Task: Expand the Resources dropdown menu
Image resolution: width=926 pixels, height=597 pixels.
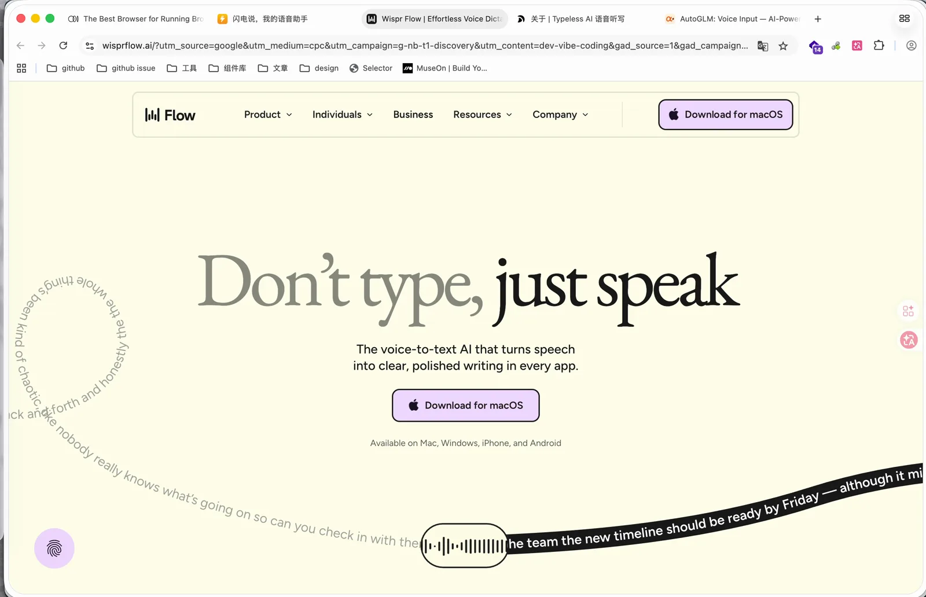Action: (x=483, y=115)
